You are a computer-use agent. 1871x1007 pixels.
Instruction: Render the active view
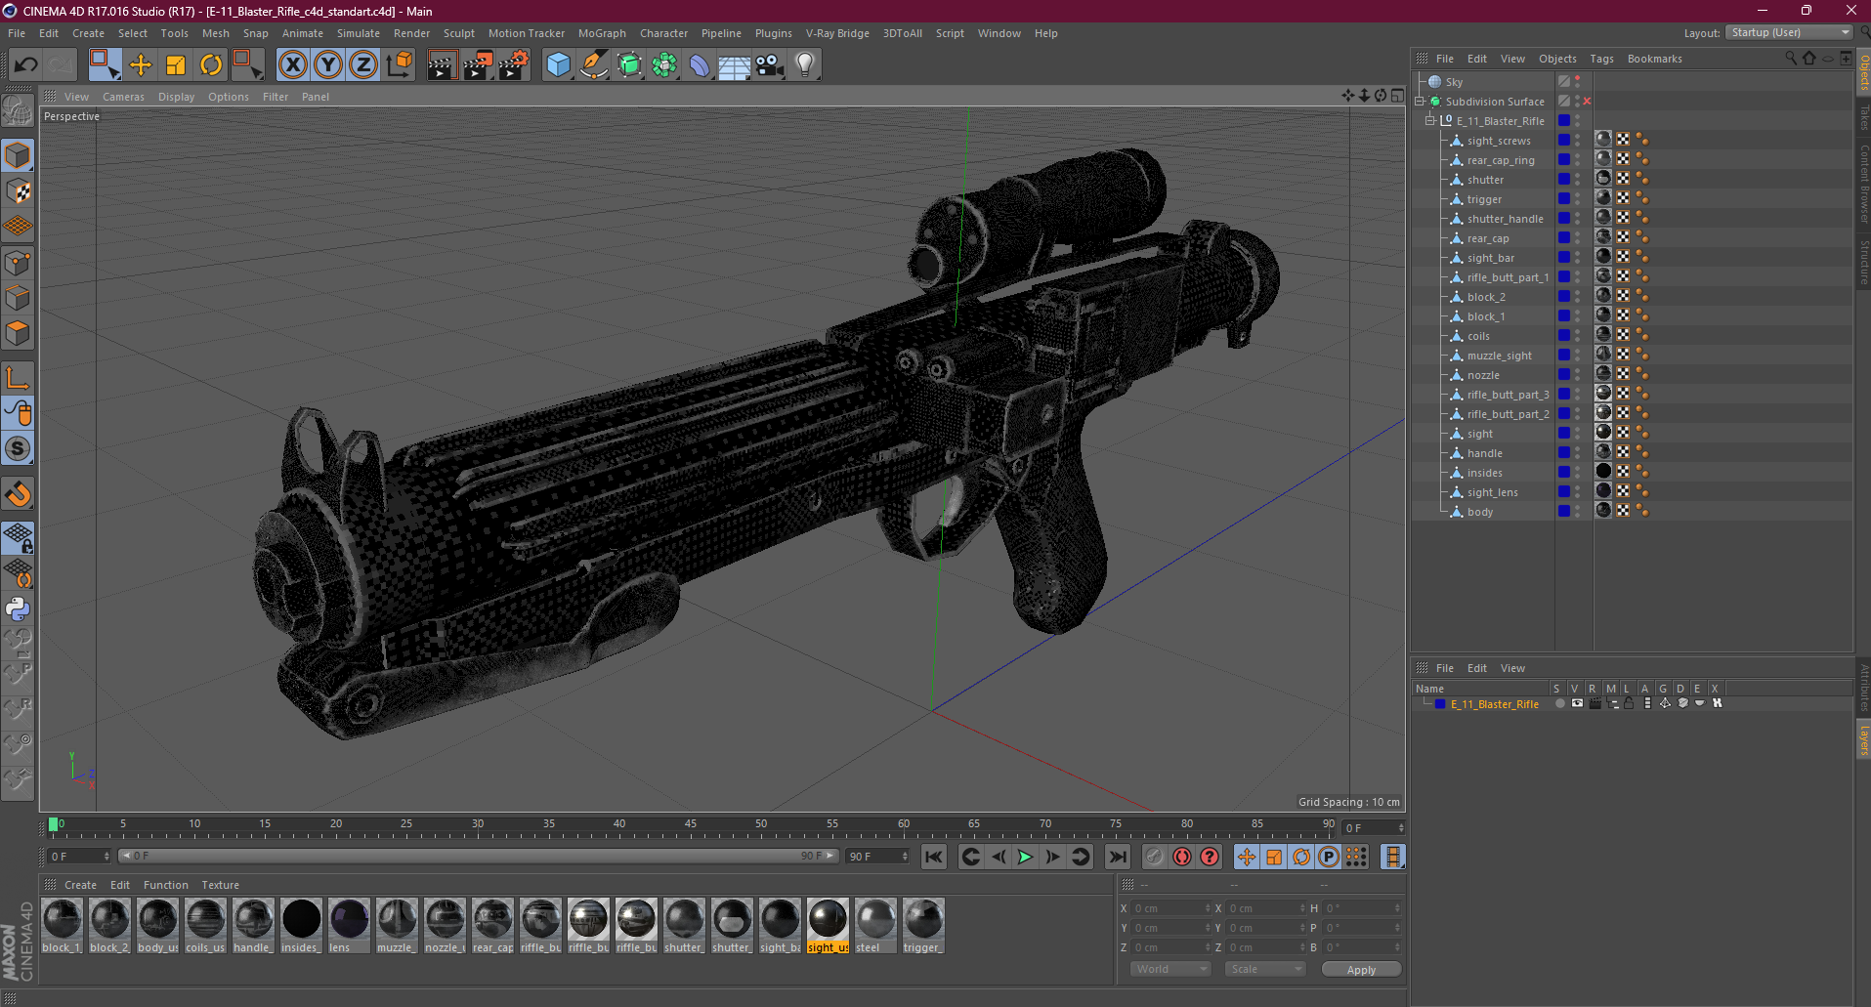coord(442,65)
